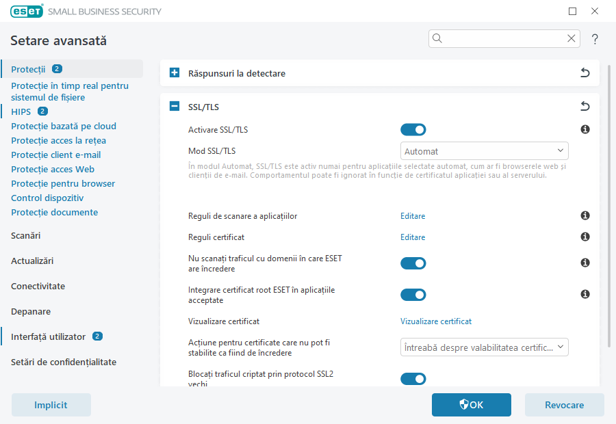Open the Mod SSL/TLS dropdown
616x424 pixels.
(484, 150)
